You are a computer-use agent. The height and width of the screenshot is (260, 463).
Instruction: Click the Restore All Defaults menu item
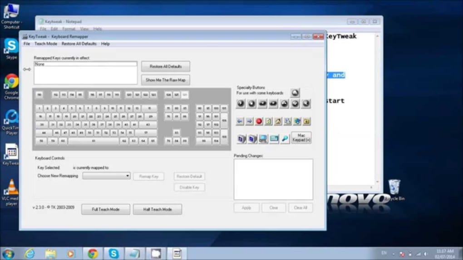point(79,44)
